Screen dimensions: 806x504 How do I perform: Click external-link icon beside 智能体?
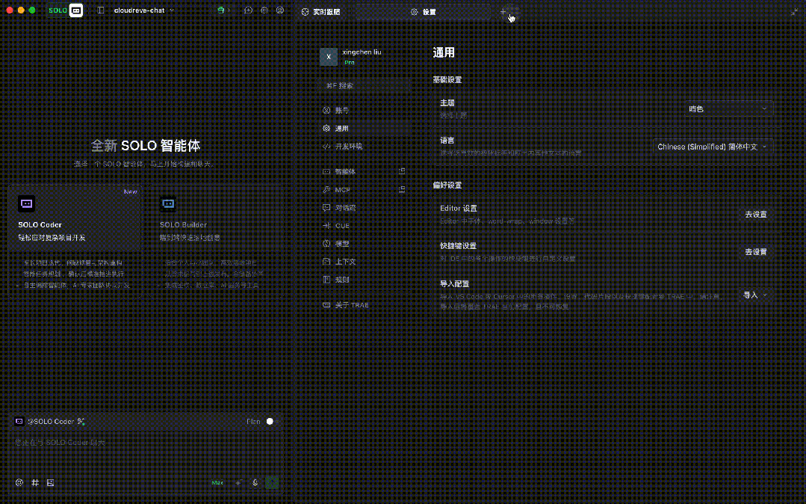(402, 171)
